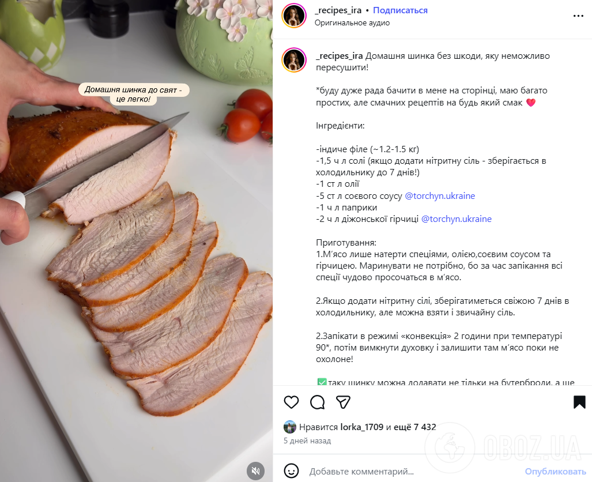Save the post with the bookmark

click(x=578, y=402)
